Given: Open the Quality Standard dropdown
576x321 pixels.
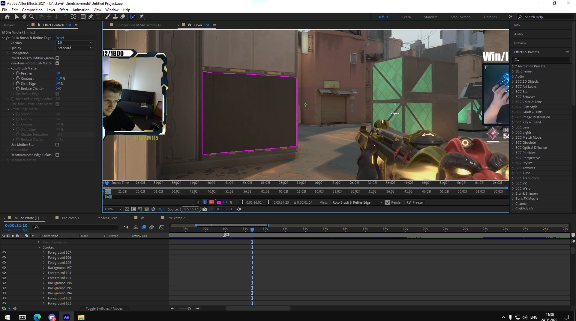Looking at the screenshot, I should coord(75,48).
